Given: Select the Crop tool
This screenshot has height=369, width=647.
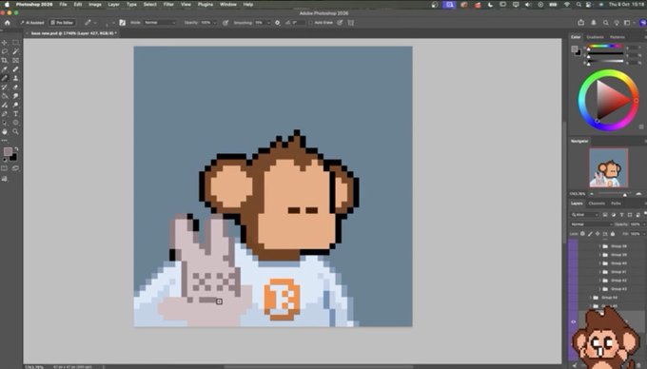Looking at the screenshot, I should tap(5, 60).
